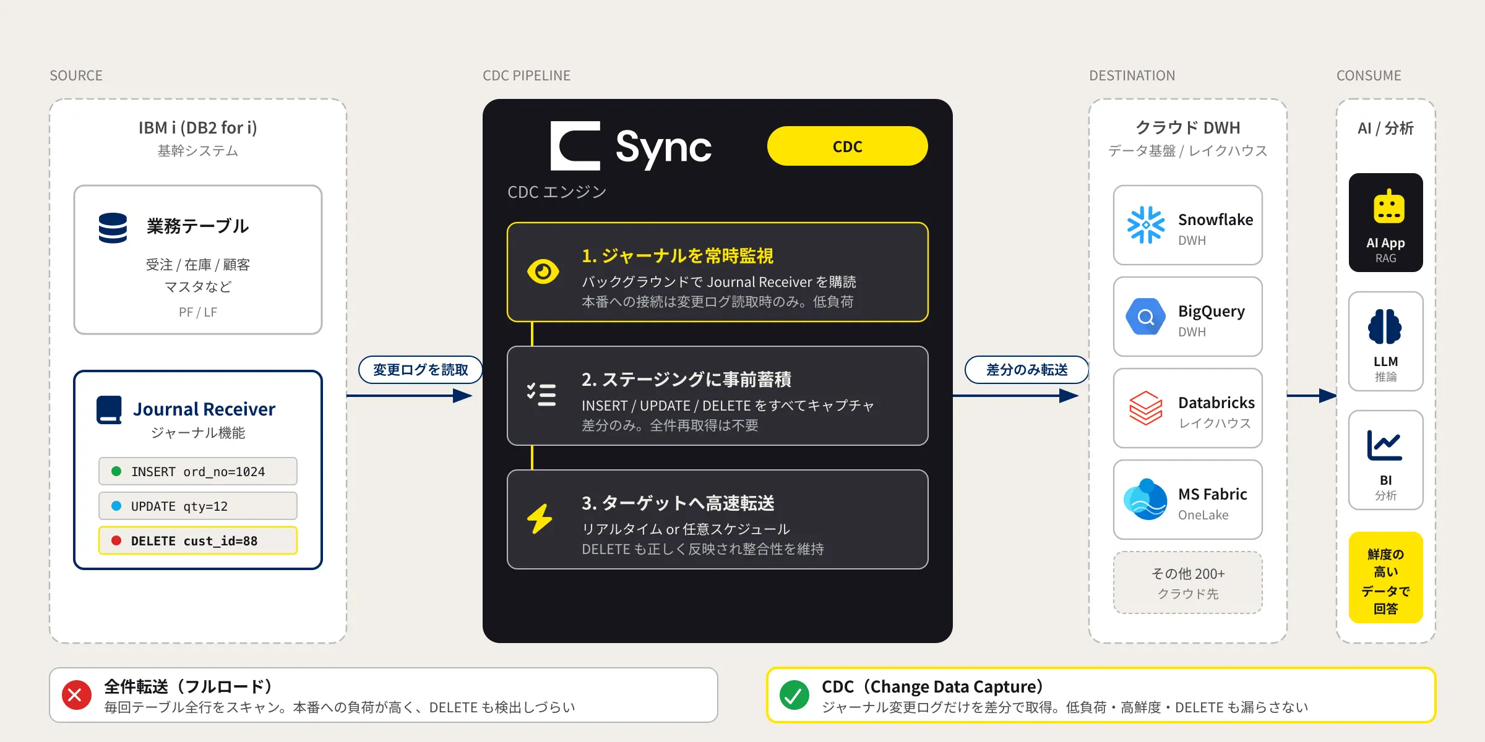Click the "基幹システム" subtitle
The width and height of the screenshot is (1485, 742).
(x=198, y=151)
